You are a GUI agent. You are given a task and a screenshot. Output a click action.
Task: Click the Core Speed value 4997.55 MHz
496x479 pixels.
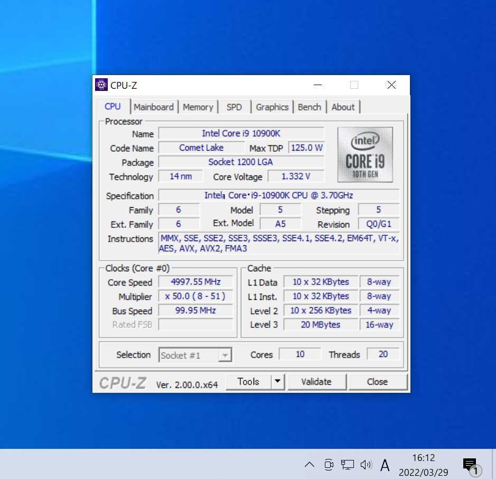(x=195, y=282)
